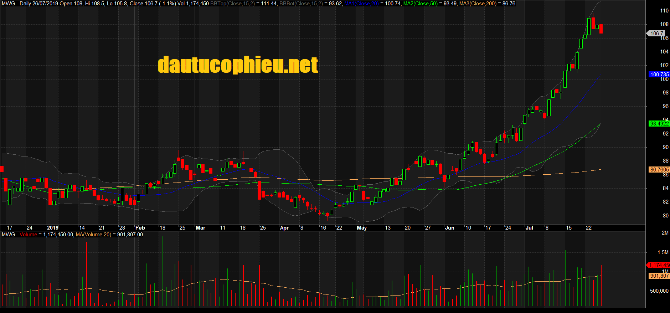Click the 2019 year label on date axis
This screenshot has width=670, height=313.
[x=52, y=228]
